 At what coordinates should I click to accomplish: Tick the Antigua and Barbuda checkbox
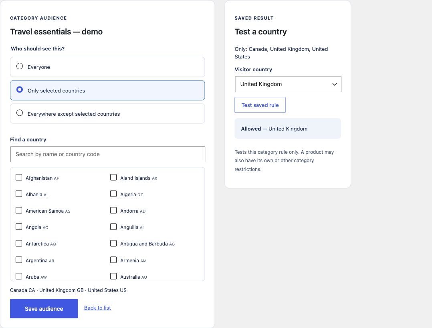(113, 243)
